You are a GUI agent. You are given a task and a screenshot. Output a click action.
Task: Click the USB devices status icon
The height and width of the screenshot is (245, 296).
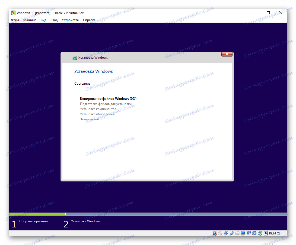232,233
